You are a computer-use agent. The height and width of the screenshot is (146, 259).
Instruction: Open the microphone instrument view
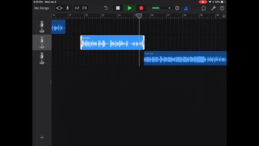pyautogui.click(x=68, y=8)
